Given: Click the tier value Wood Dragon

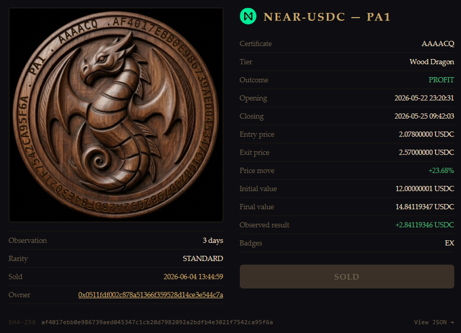Looking at the screenshot, I should click(x=432, y=62).
